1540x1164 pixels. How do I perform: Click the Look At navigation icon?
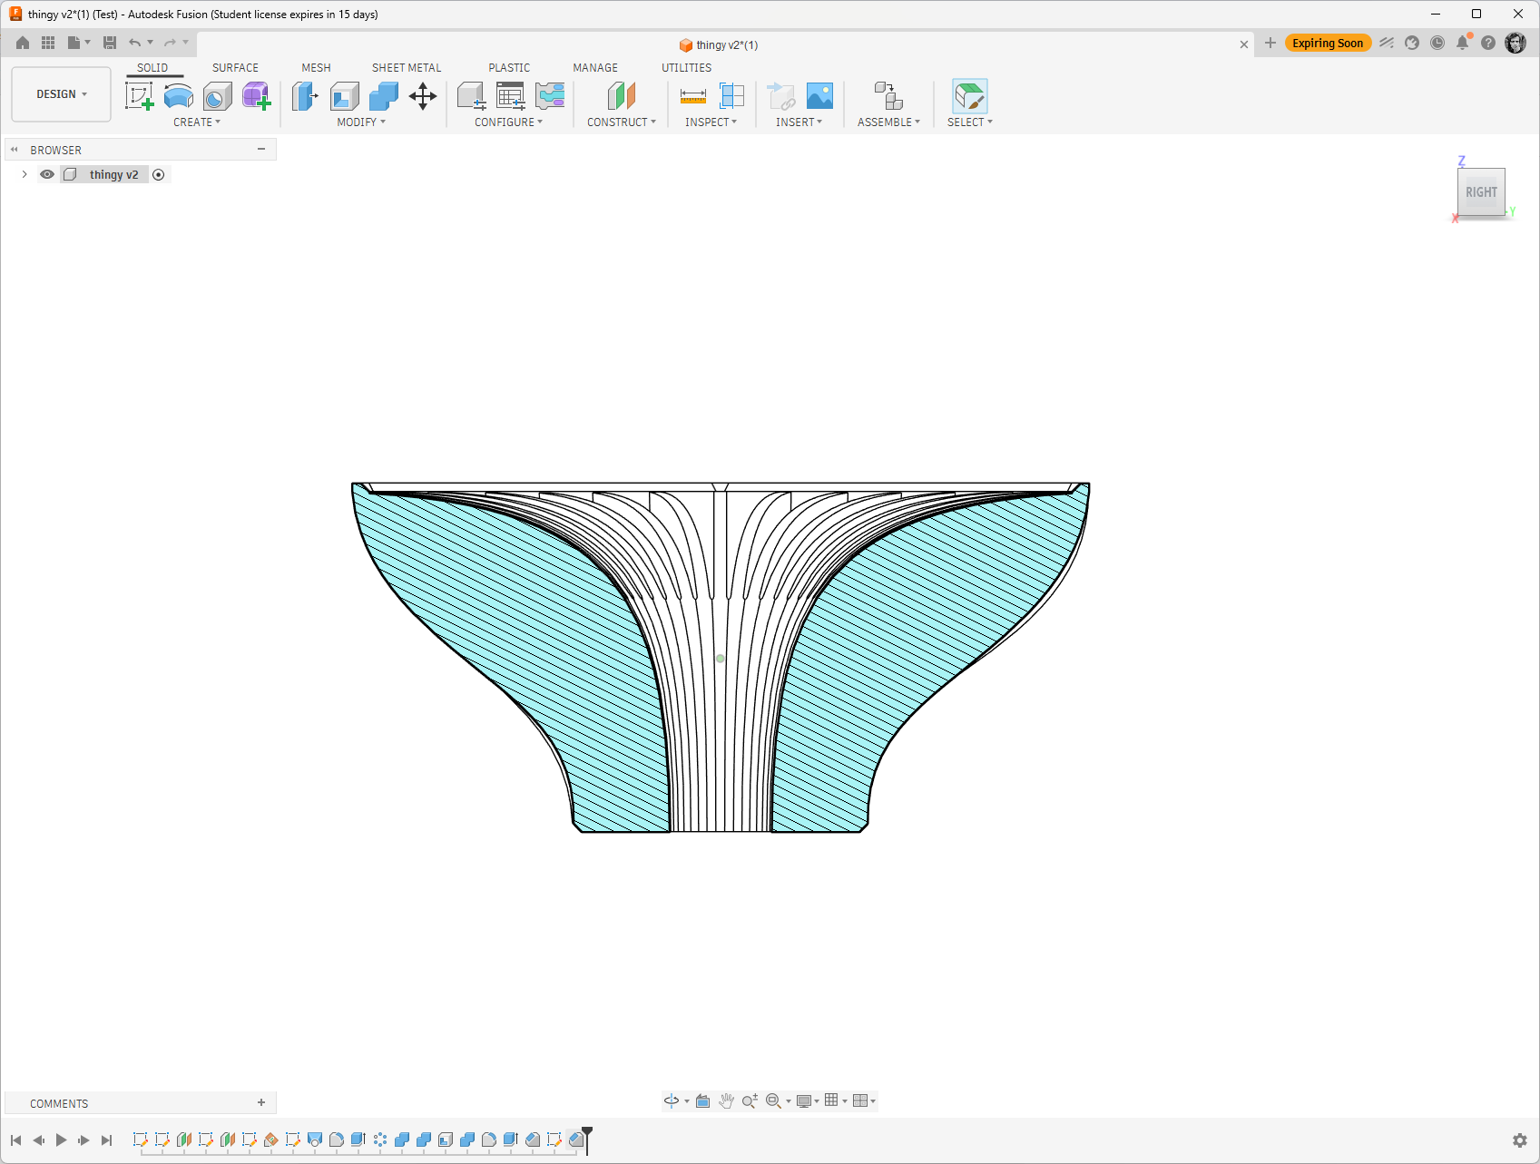click(x=702, y=1100)
